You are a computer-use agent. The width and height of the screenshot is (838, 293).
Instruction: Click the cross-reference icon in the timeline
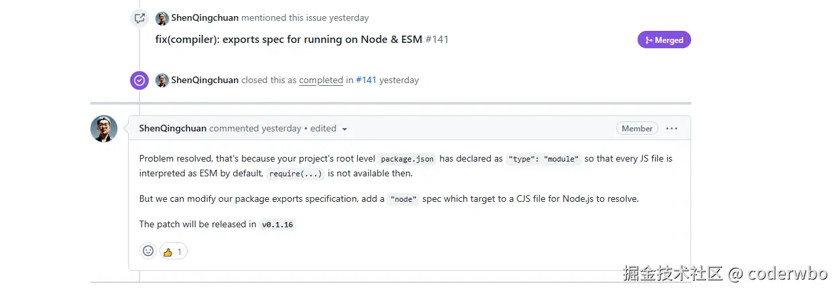pyautogui.click(x=139, y=19)
